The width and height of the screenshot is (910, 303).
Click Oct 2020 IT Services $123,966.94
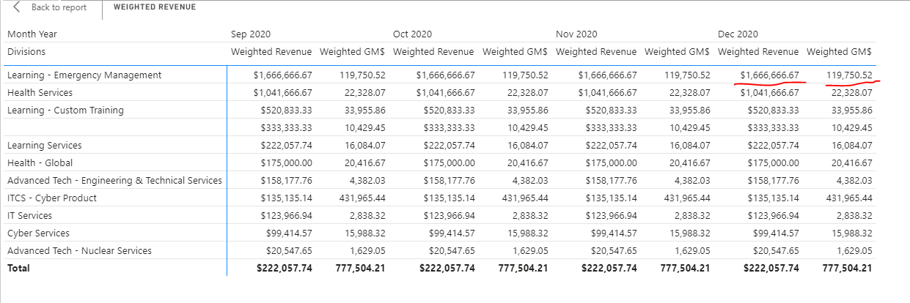coord(449,216)
